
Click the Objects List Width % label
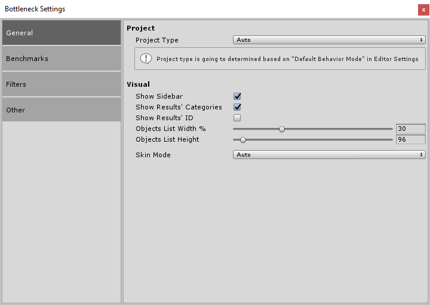170,129
